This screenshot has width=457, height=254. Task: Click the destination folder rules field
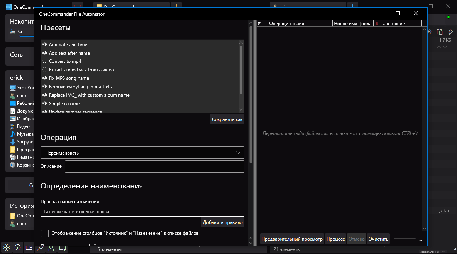coord(142,212)
